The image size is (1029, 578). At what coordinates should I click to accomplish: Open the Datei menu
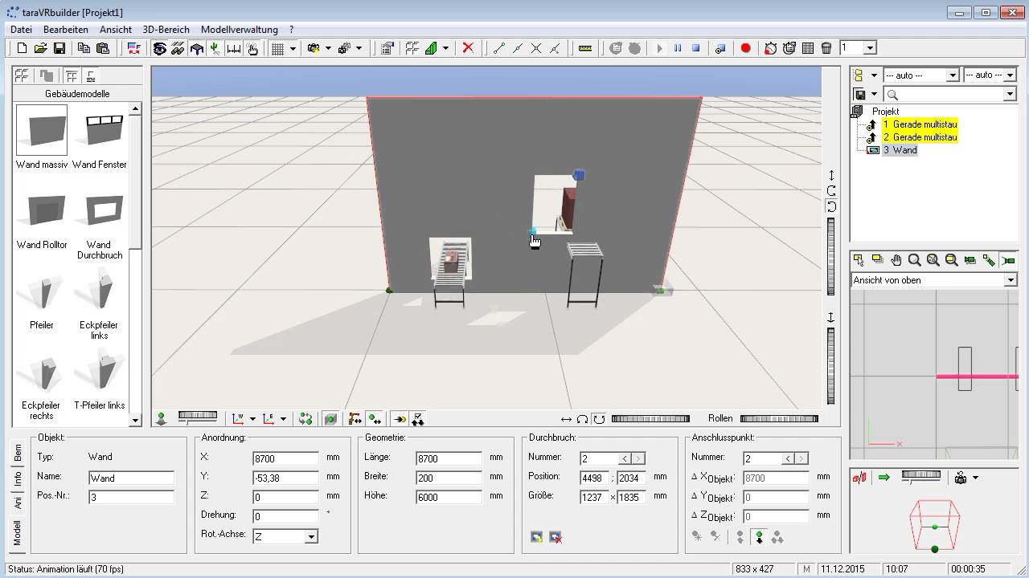tap(21, 29)
